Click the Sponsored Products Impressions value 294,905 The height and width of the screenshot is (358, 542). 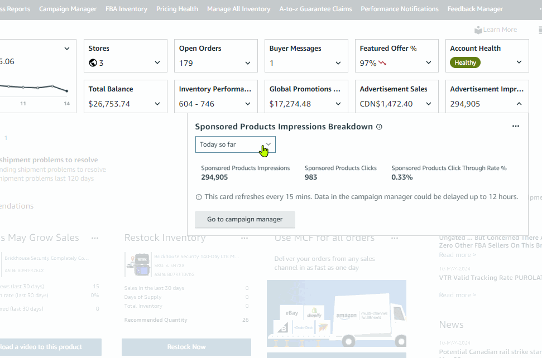point(214,177)
